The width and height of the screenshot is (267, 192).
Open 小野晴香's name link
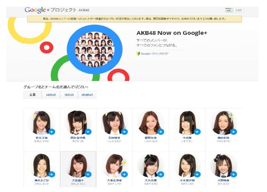click(224, 180)
